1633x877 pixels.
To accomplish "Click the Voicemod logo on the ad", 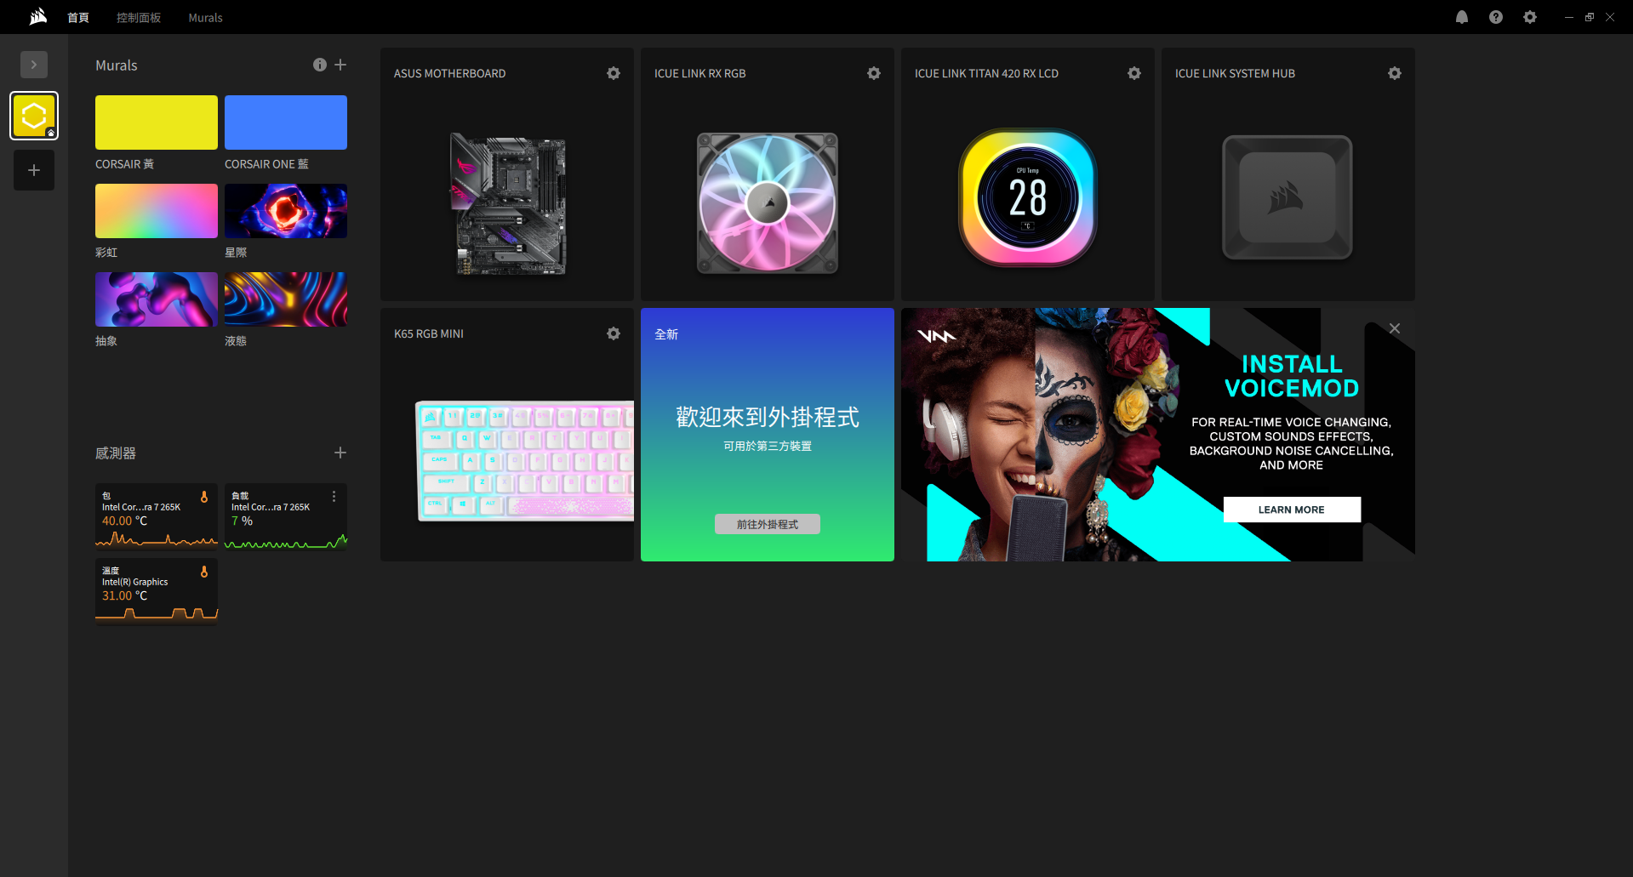I will click(x=937, y=336).
